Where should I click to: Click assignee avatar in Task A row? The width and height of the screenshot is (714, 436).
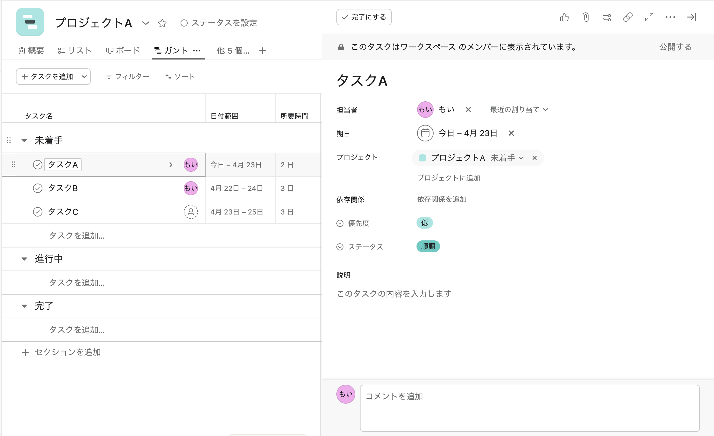tap(191, 165)
